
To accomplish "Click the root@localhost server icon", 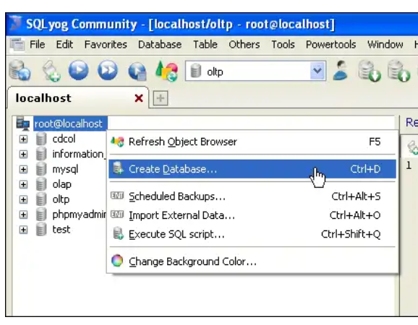I will (23, 123).
